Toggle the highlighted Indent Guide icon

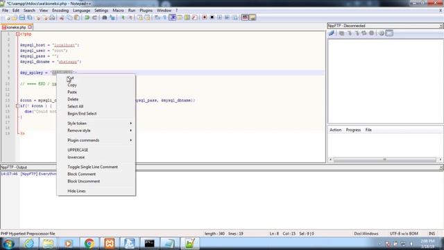(x=173, y=17)
